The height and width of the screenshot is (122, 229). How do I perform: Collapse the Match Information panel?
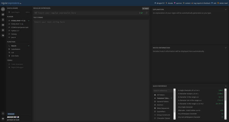coord(226,48)
